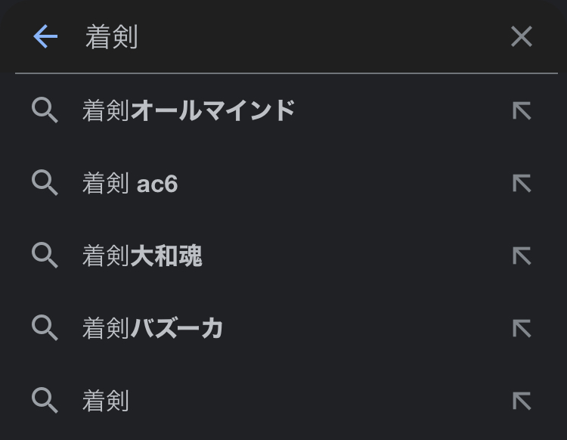567x440 pixels.
Task: Select suggestion 着剣大和魂
Action: pyautogui.click(x=142, y=256)
